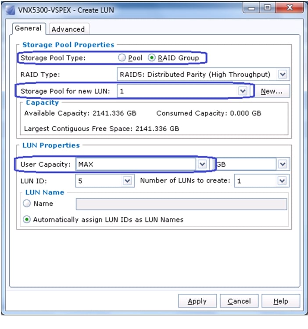This screenshot has width=308, height=329.
Task: Open the RAID Type dropdown arrow
Action: pos(283,74)
